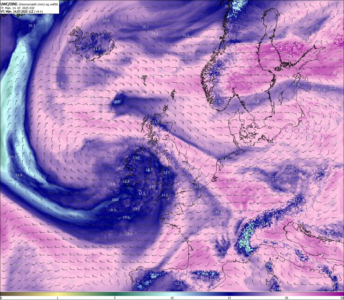Viewport: 344px width, 300px height.
Task: Click the 21.2 value label
Action: coord(333,88)
